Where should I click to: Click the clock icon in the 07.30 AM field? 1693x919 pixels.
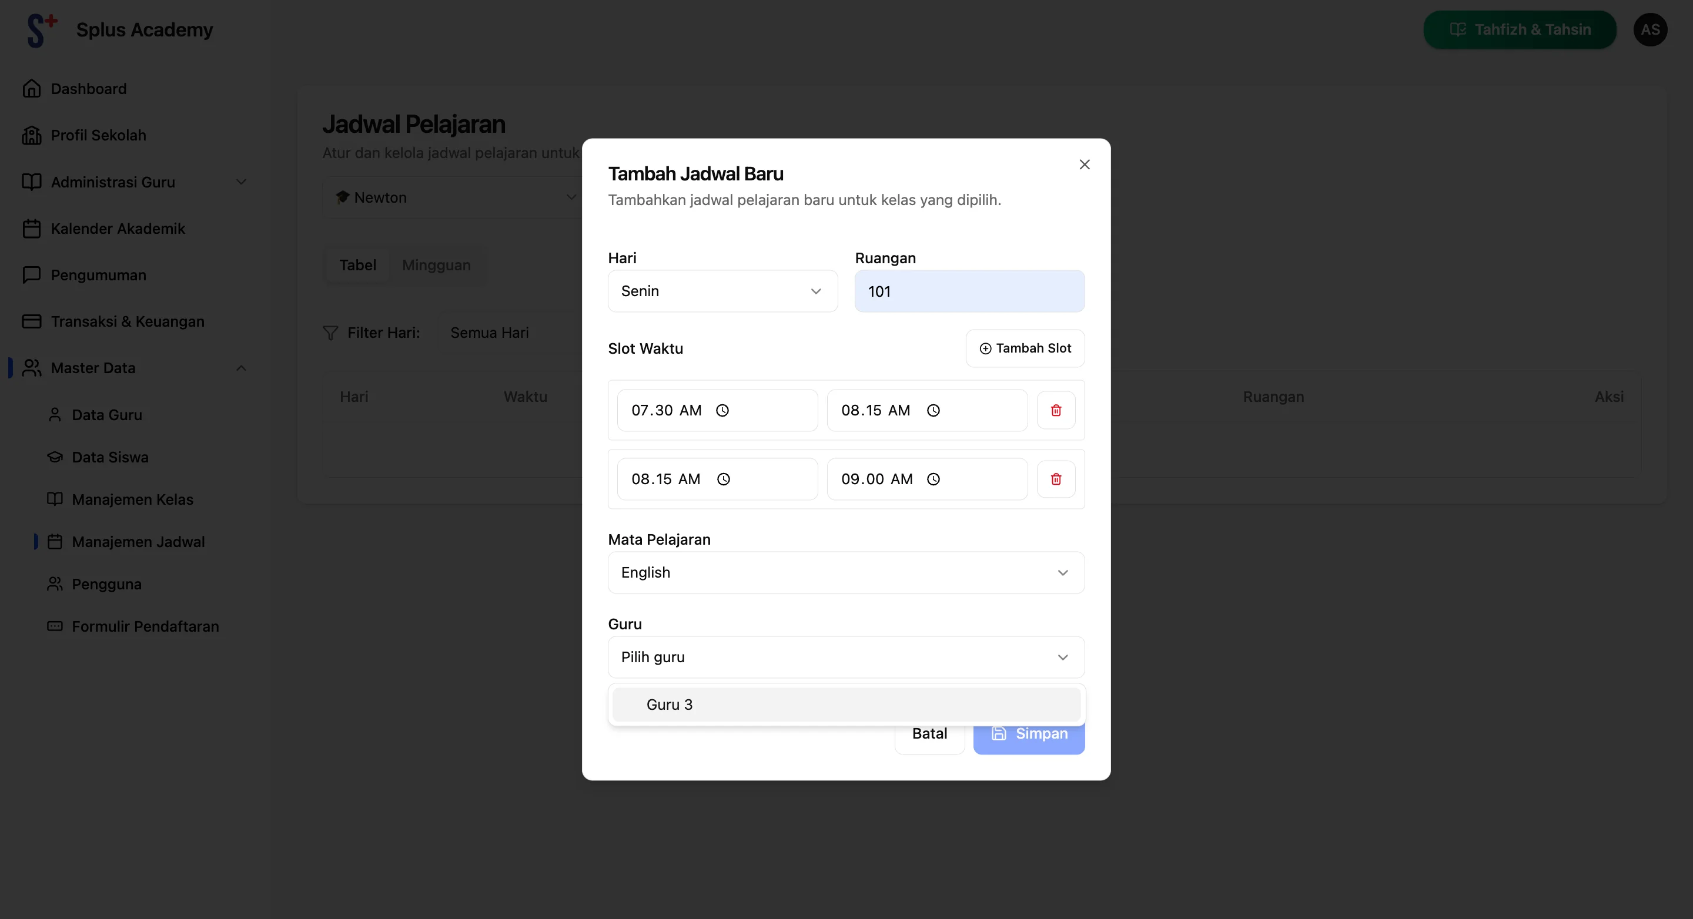tap(722, 410)
